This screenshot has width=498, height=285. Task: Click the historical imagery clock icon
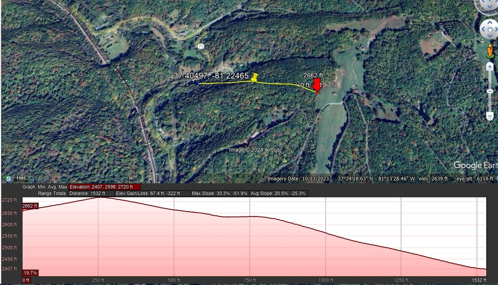click(8, 178)
